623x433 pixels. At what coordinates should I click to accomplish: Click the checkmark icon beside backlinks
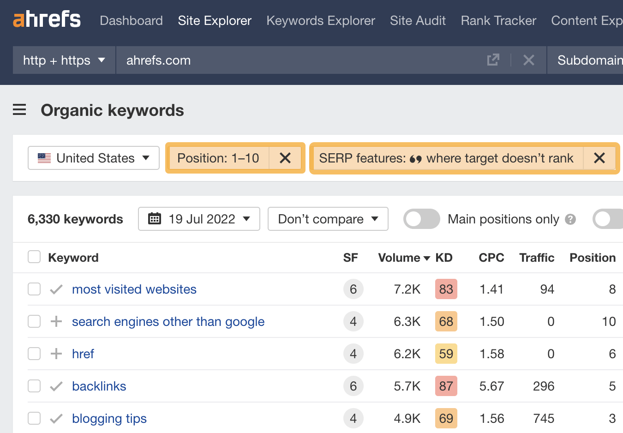55,386
